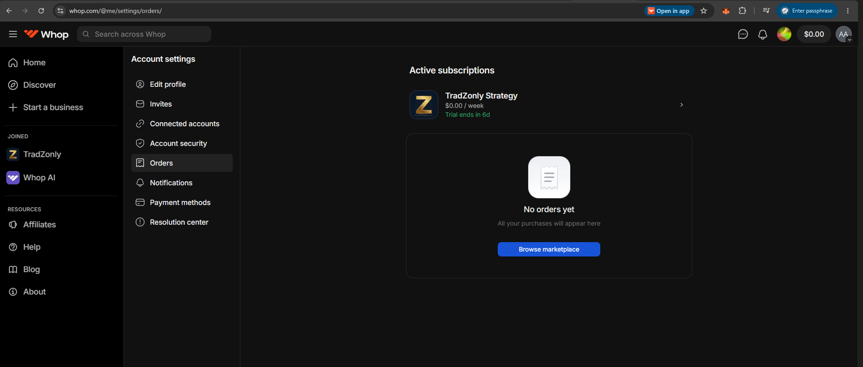Open the hamburger navigation menu

coord(13,34)
